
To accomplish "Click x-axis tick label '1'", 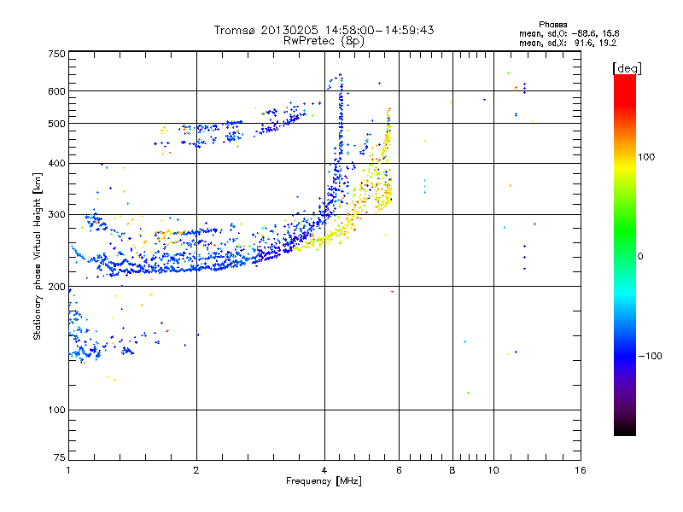I will pos(68,470).
